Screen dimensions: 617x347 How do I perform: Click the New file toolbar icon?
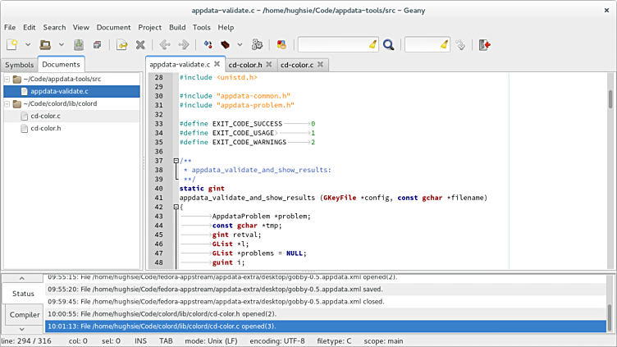[12, 44]
